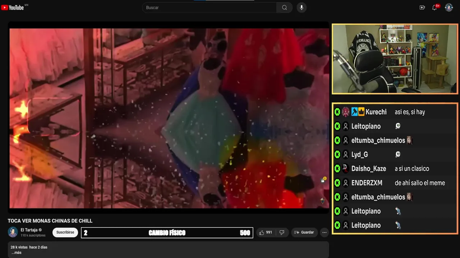Screen dimensions: 460x258
Task: Click the video title text
Action: (x=50, y=221)
